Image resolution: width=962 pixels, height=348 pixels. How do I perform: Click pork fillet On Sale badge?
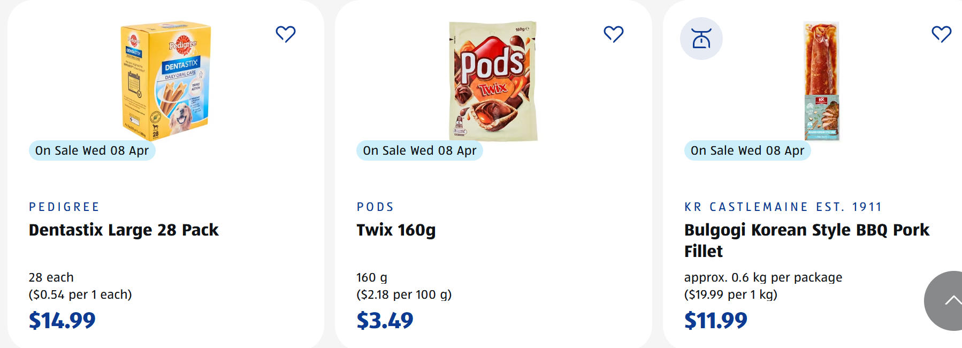(747, 151)
